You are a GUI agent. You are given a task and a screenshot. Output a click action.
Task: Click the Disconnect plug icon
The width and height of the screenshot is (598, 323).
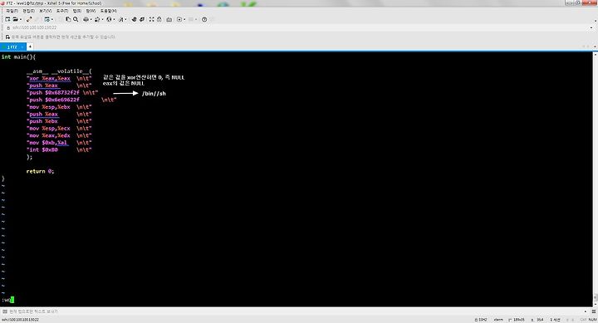pyautogui.click(x=29, y=19)
